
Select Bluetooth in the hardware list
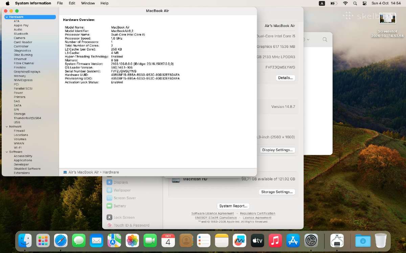(21, 34)
